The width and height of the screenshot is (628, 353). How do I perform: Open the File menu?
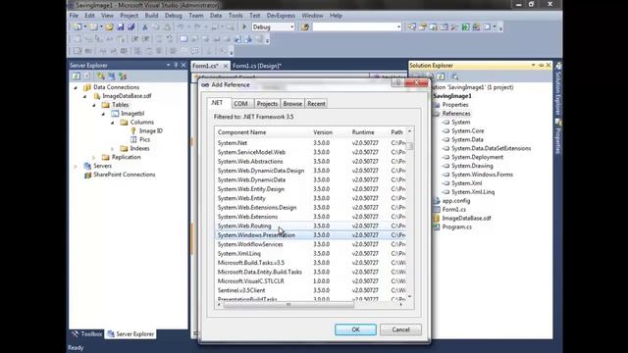(x=75, y=16)
